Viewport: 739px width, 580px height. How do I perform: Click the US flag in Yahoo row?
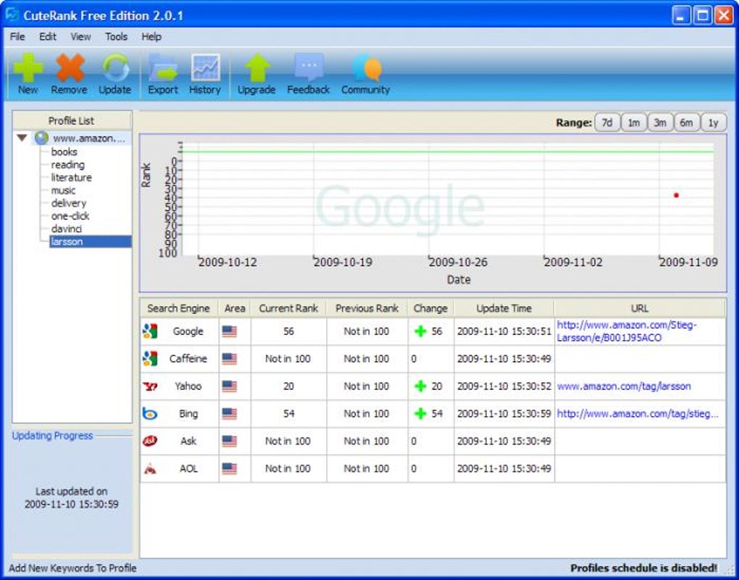(x=230, y=386)
